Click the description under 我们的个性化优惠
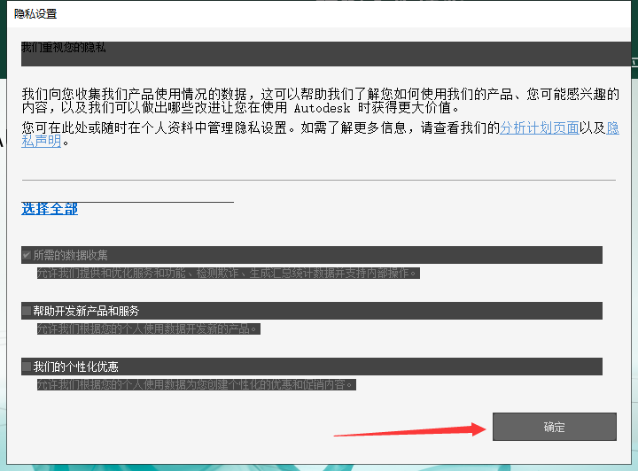The height and width of the screenshot is (471, 638). pyautogui.click(x=197, y=384)
